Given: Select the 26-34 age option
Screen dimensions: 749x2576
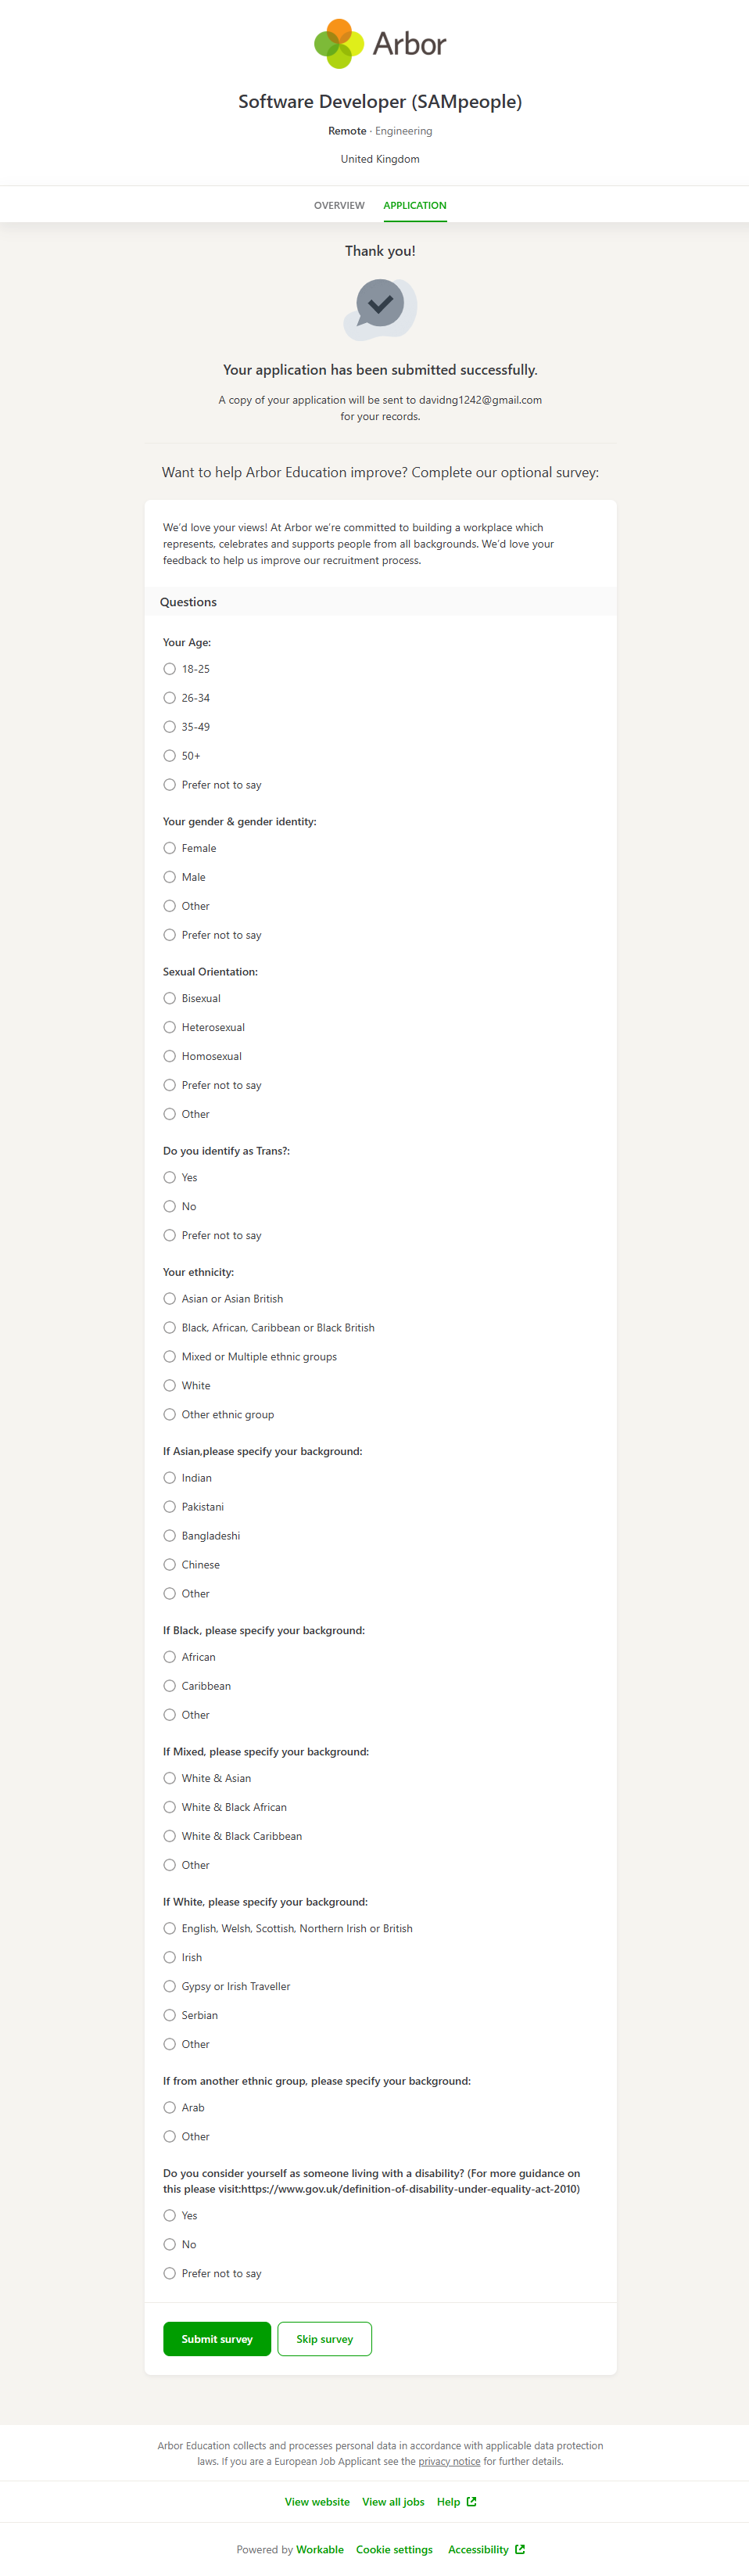Looking at the screenshot, I should [170, 698].
